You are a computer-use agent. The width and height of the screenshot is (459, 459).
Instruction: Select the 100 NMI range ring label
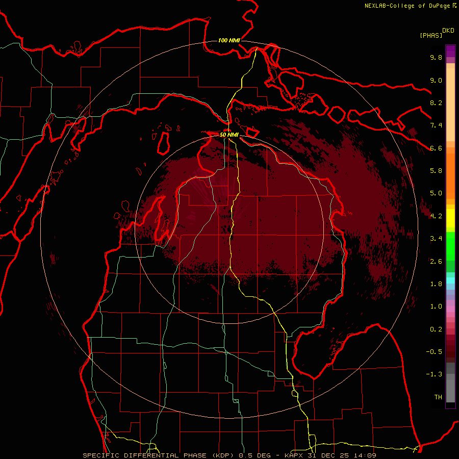[x=229, y=40]
